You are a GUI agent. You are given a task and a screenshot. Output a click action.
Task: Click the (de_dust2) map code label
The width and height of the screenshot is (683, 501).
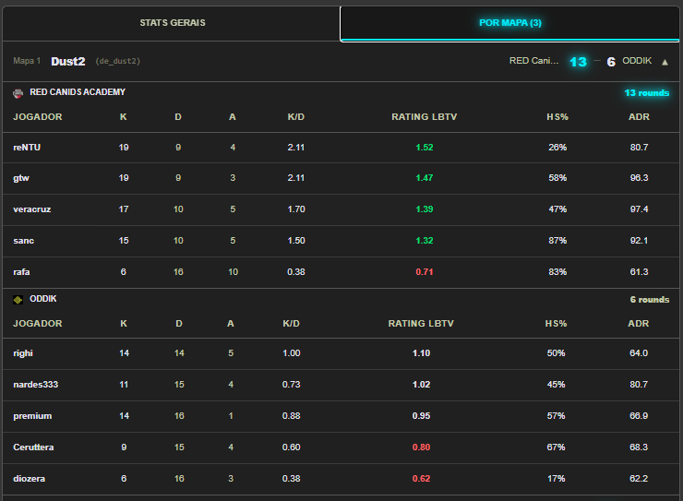click(117, 62)
